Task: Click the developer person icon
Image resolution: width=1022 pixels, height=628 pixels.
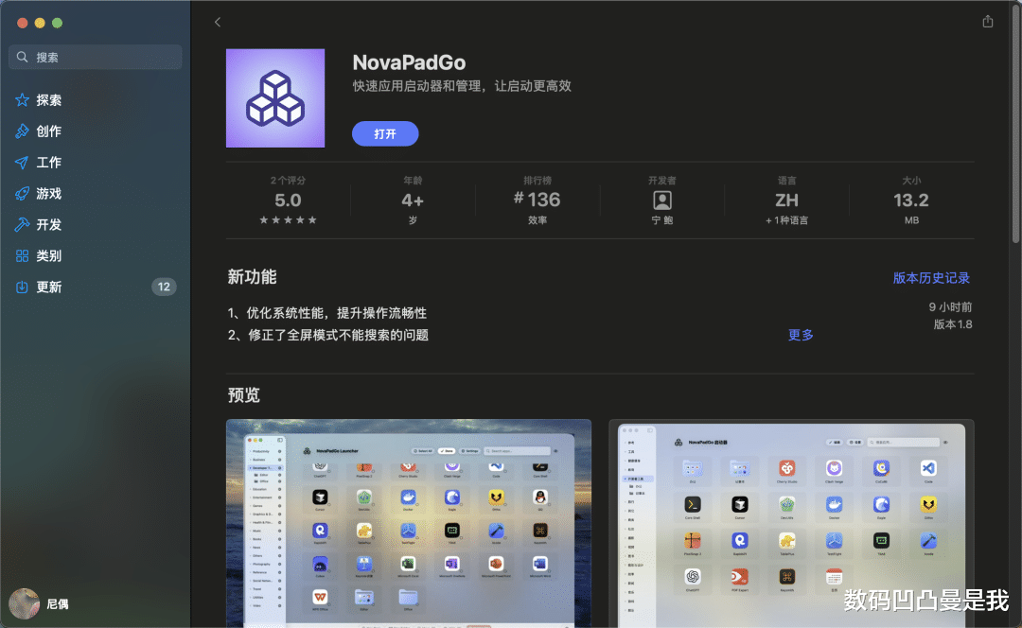Action: coord(662,200)
